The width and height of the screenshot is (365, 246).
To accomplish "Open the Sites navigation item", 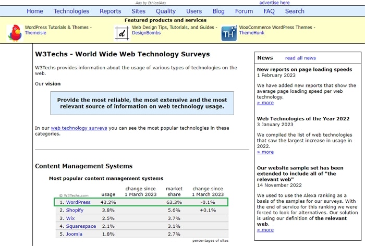I will 139,11.
